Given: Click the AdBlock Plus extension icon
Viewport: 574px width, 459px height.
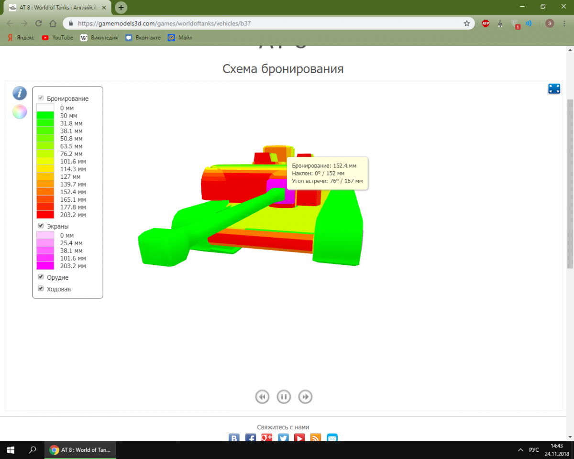Looking at the screenshot, I should click(486, 23).
